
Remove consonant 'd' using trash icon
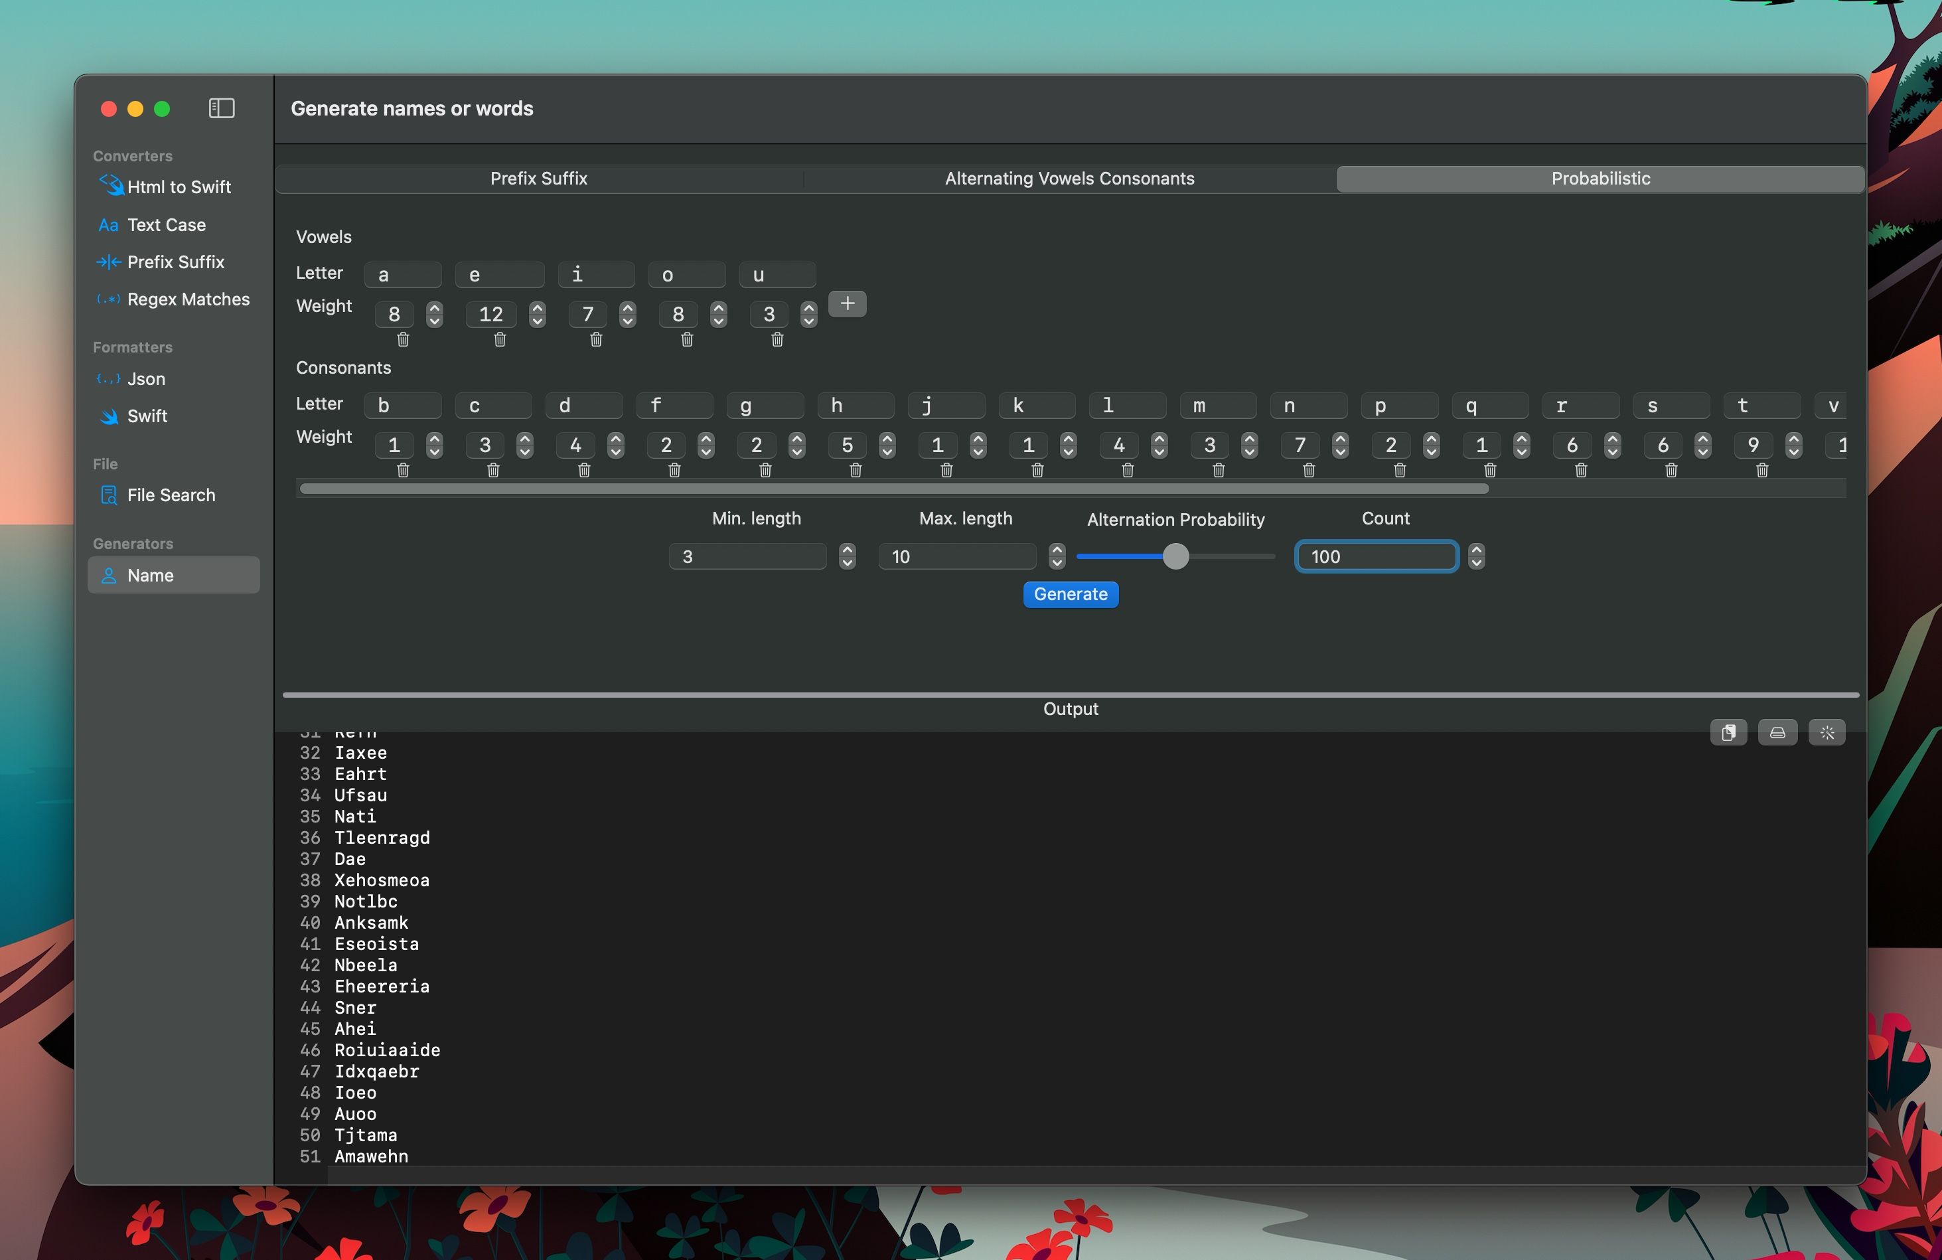point(584,470)
